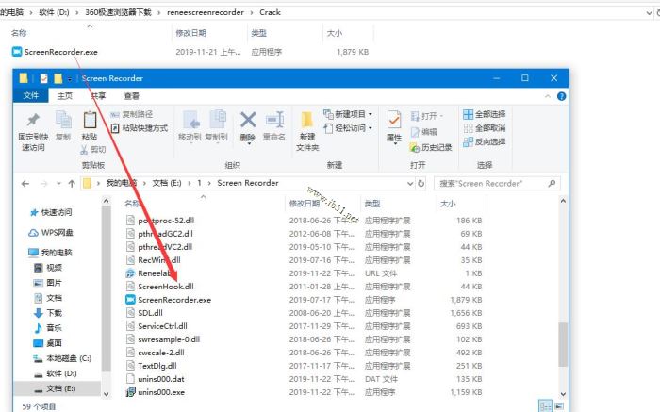Click reneescreenrecorder in background breadcrumb
The width and height of the screenshot is (660, 412).
click(206, 12)
